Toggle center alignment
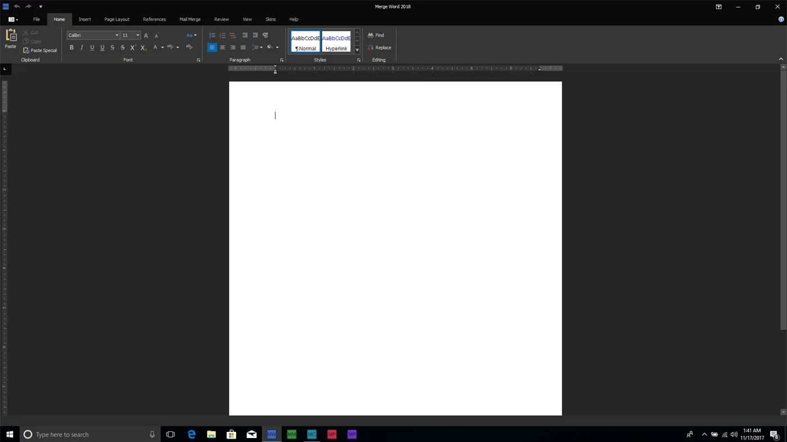 222,47
